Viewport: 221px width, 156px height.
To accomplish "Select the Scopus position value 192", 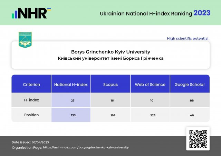I will click(x=113, y=115).
